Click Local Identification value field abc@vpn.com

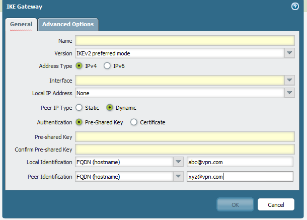pos(239,162)
